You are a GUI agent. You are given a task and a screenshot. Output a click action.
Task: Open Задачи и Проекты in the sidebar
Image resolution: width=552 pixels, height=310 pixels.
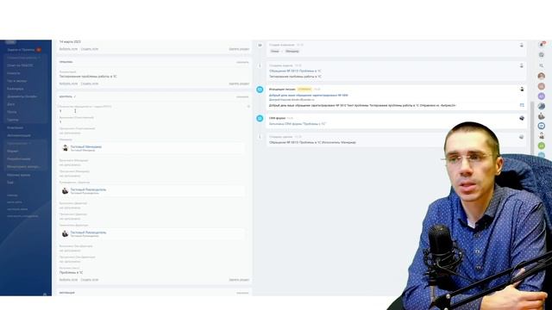click(x=21, y=50)
